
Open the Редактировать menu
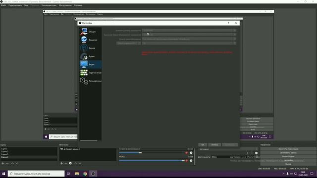15,5
